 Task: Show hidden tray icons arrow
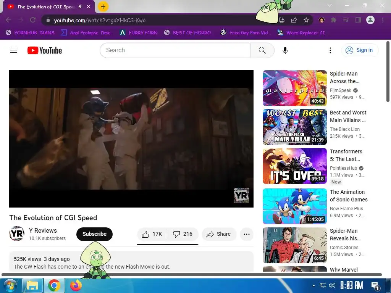pos(314,285)
